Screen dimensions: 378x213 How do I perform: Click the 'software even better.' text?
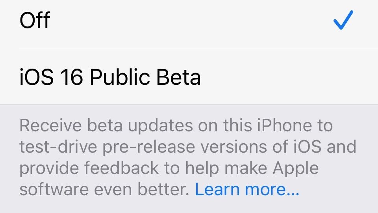pos(104,189)
